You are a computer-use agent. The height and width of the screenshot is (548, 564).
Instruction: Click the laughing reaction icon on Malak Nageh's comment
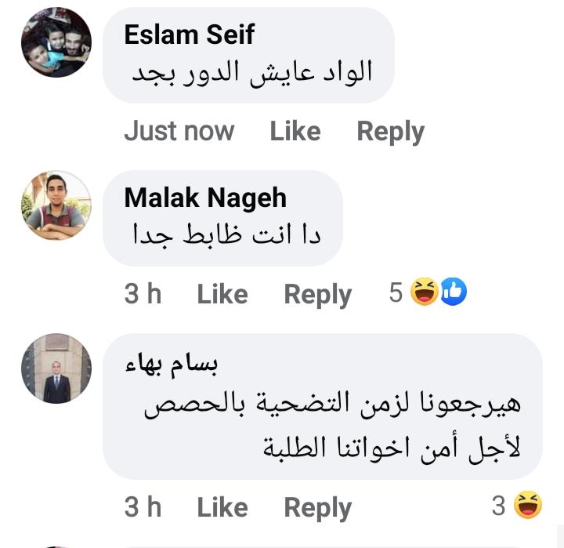[x=425, y=293]
